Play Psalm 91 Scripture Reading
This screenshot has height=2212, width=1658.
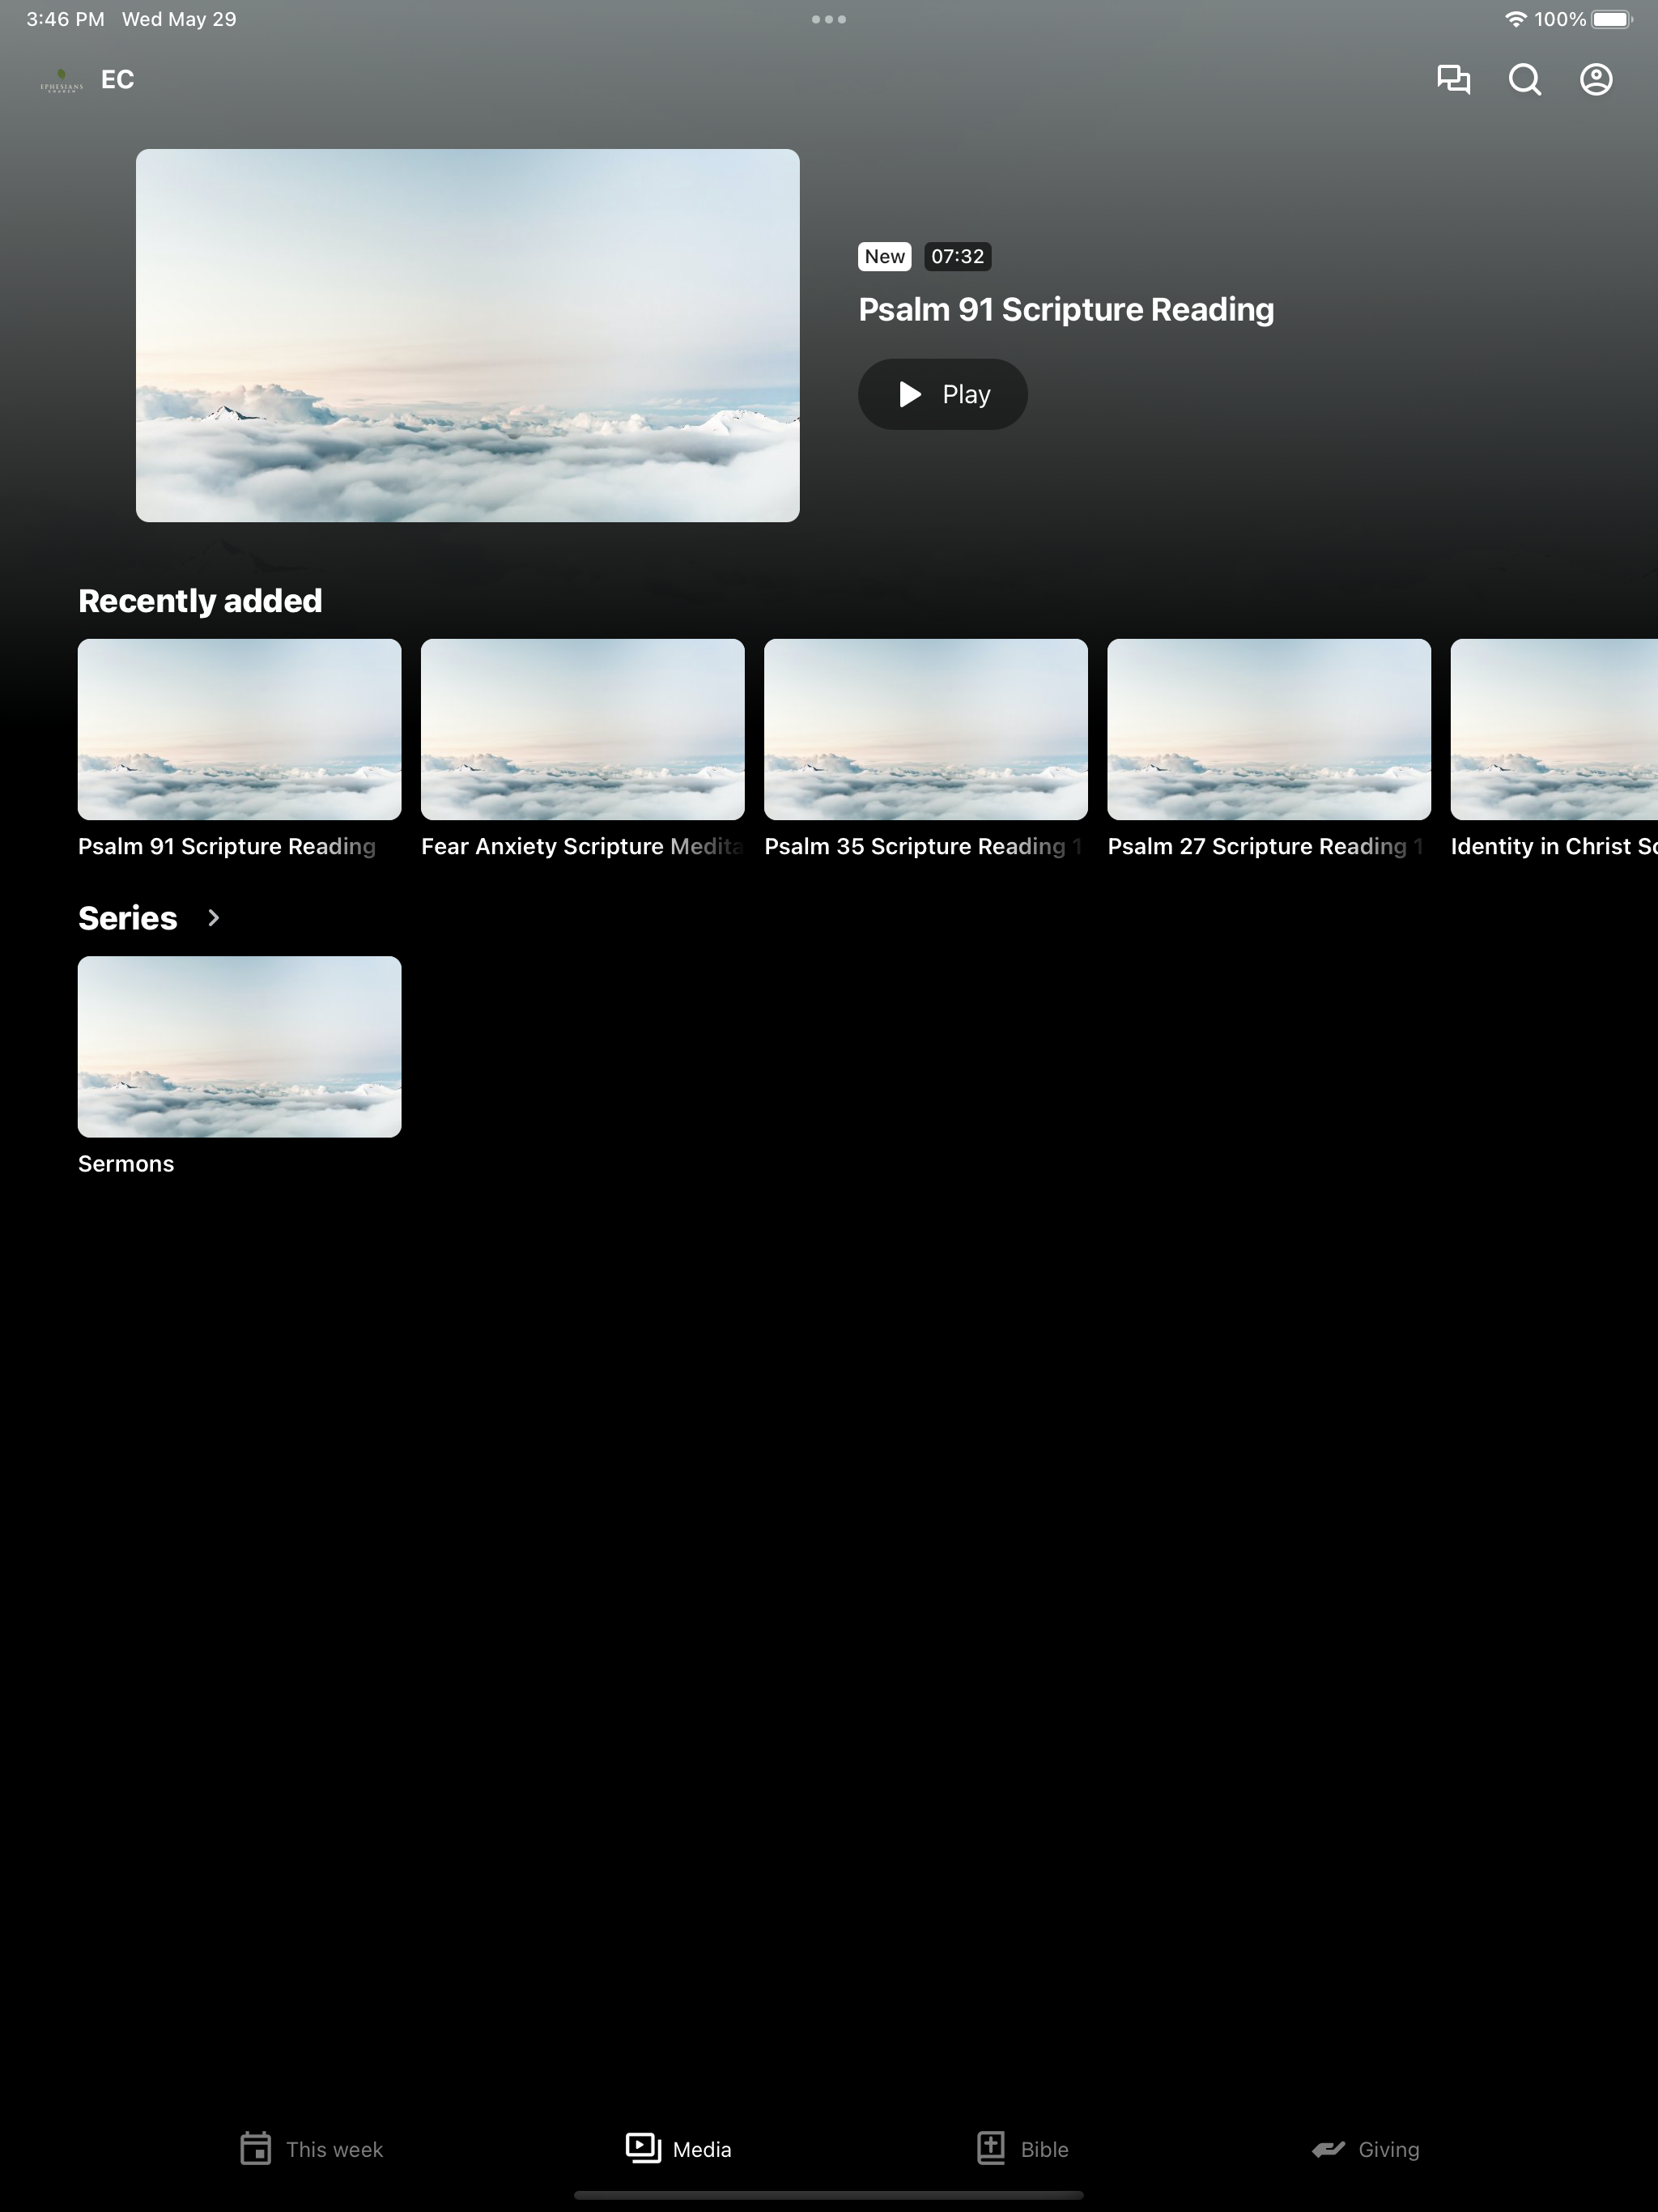pyautogui.click(x=942, y=394)
